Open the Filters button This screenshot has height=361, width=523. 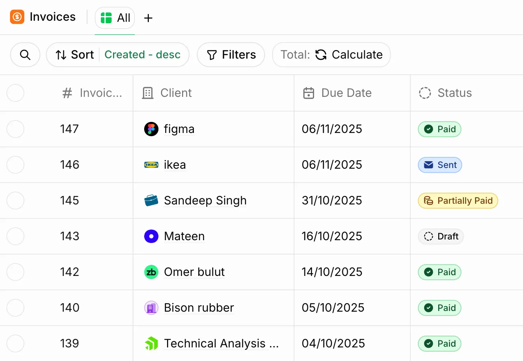click(231, 55)
